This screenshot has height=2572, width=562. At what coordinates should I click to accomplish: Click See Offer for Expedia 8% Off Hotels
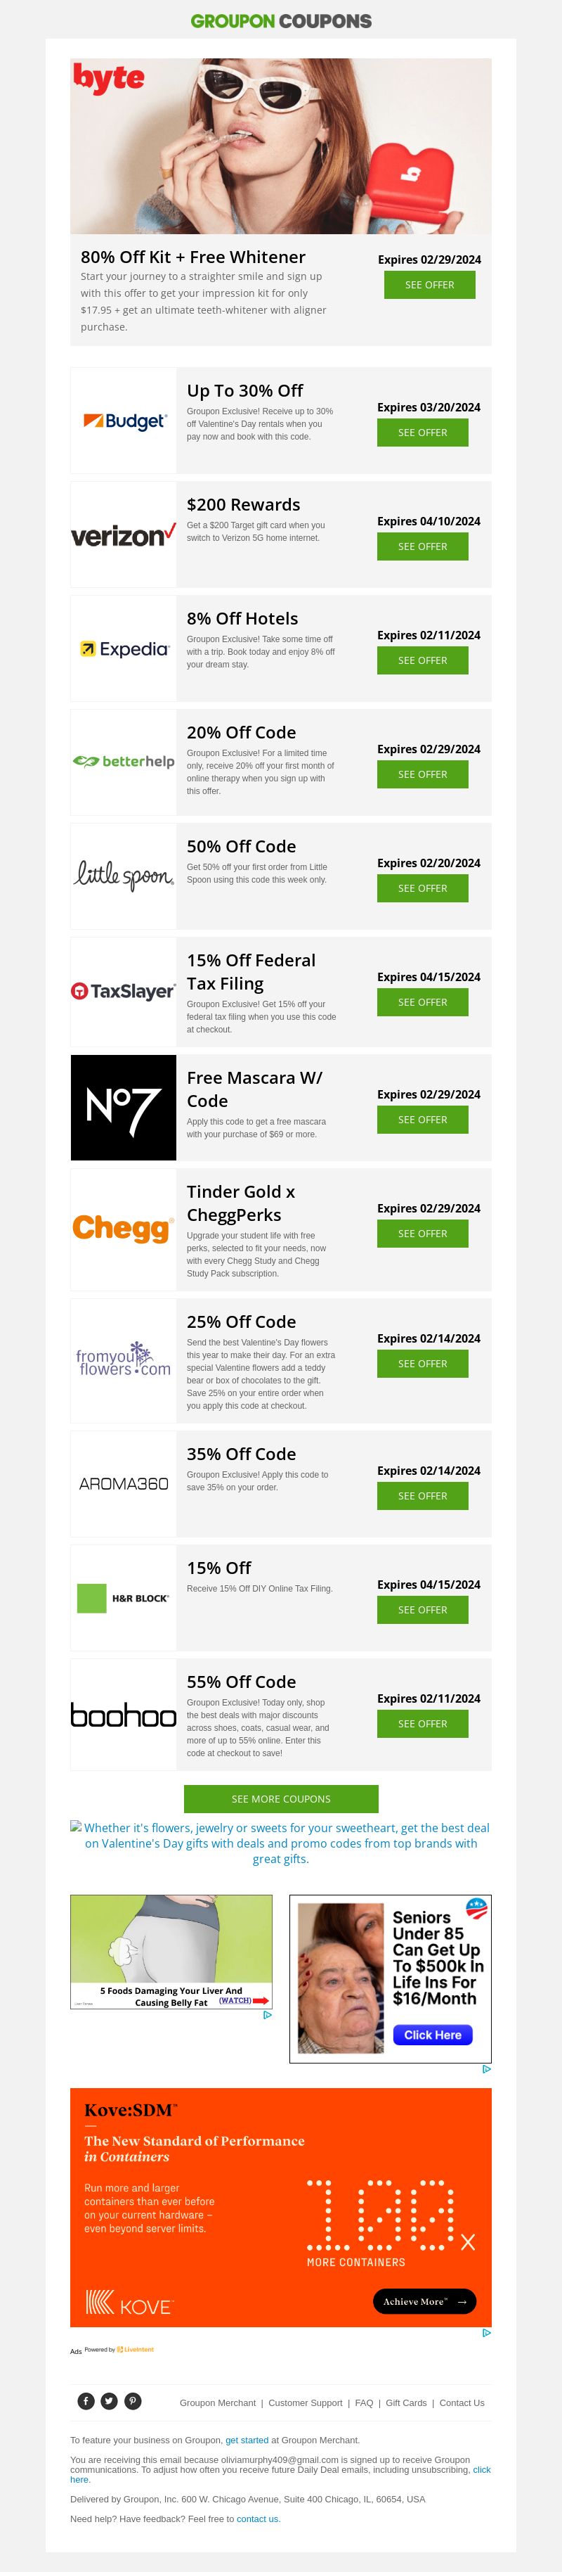click(x=422, y=660)
